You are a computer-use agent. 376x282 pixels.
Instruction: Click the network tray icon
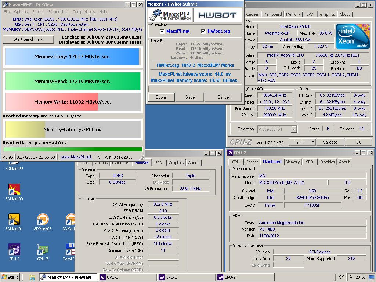tap(372, 277)
